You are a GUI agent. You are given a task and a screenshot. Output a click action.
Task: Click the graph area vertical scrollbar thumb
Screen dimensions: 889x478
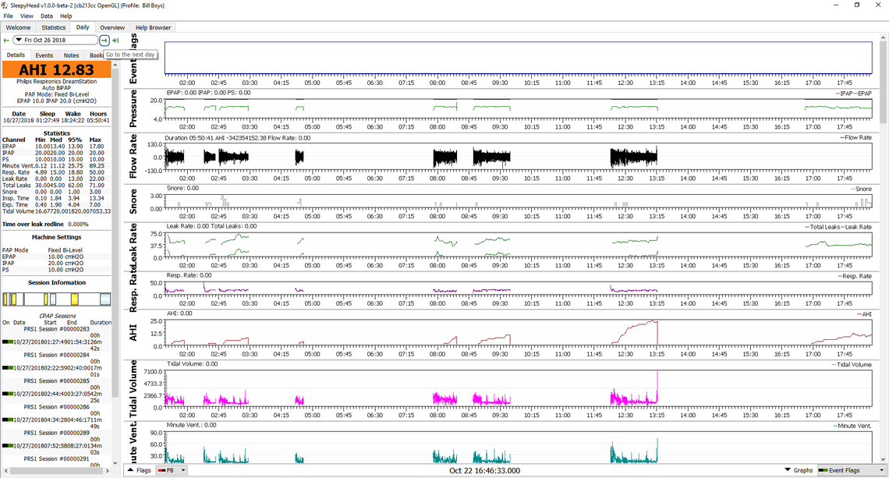pos(884,82)
